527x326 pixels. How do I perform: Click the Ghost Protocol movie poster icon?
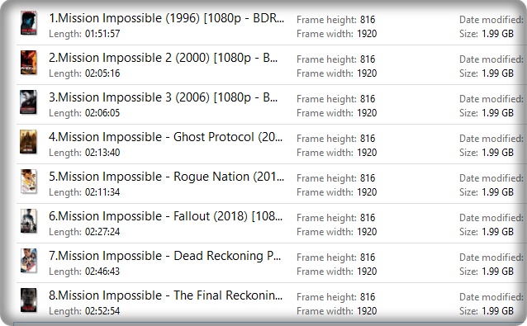(28, 142)
